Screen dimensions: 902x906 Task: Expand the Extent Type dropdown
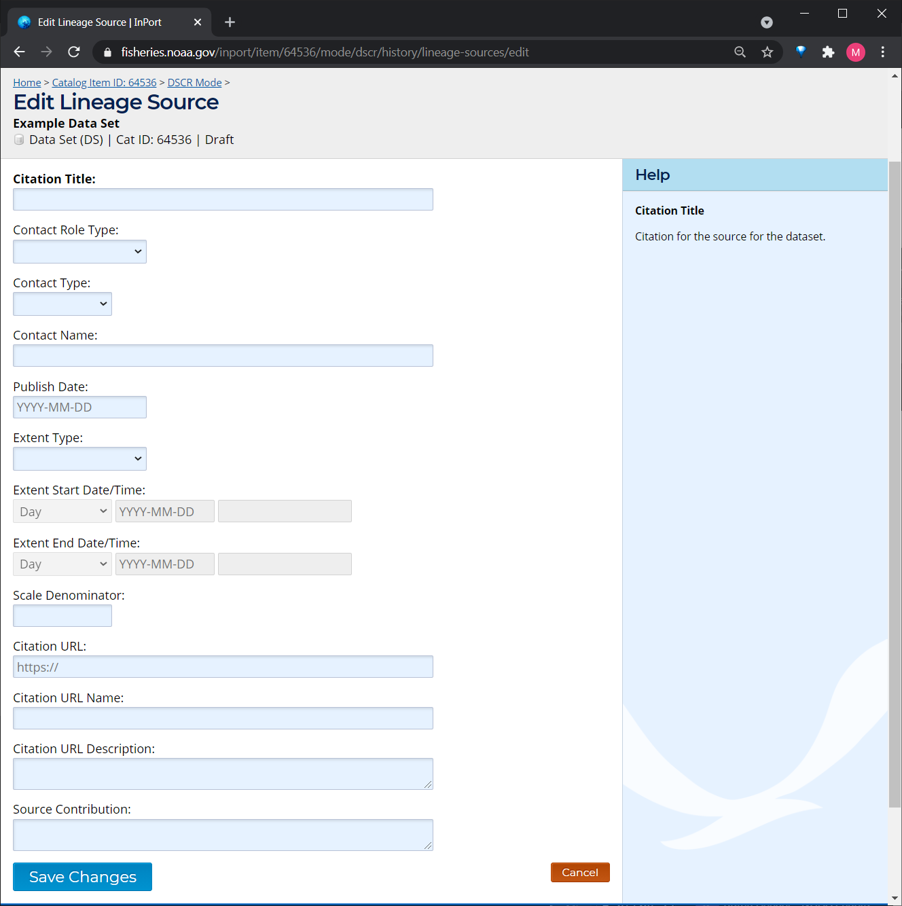(79, 458)
